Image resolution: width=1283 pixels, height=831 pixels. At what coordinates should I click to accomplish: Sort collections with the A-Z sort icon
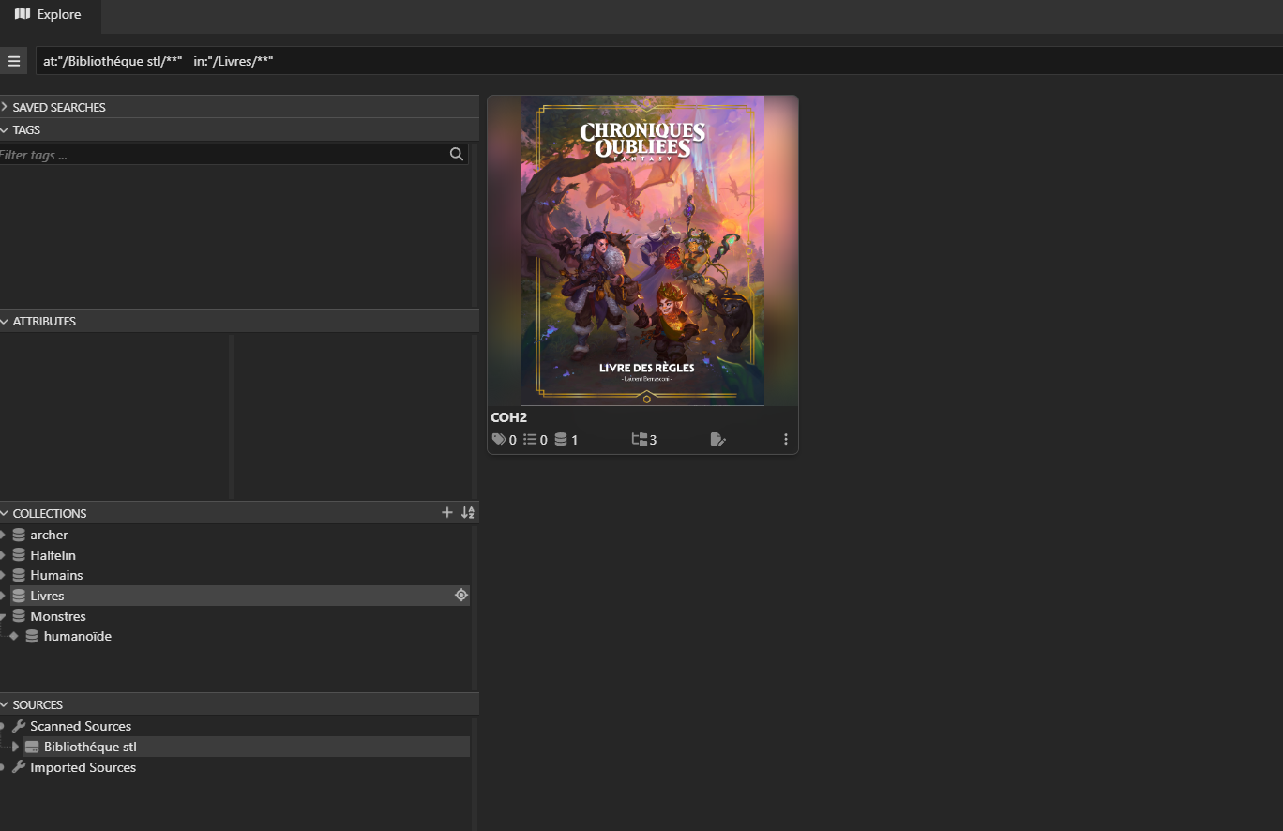468,512
